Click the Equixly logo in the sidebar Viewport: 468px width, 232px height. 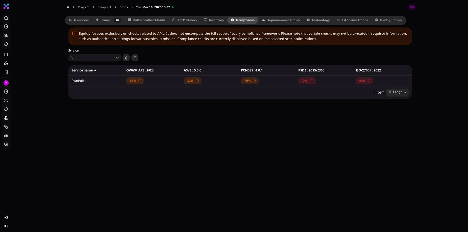(x=6, y=6)
